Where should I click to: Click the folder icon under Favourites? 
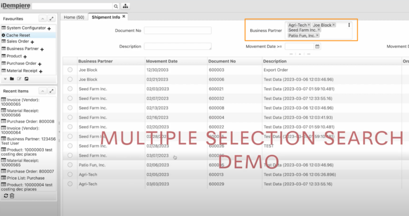pyautogui.click(x=12, y=79)
